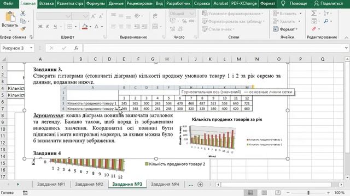This screenshot has height=196, width=350.
Task: Align text to the left
Action: [x=113, y=27]
